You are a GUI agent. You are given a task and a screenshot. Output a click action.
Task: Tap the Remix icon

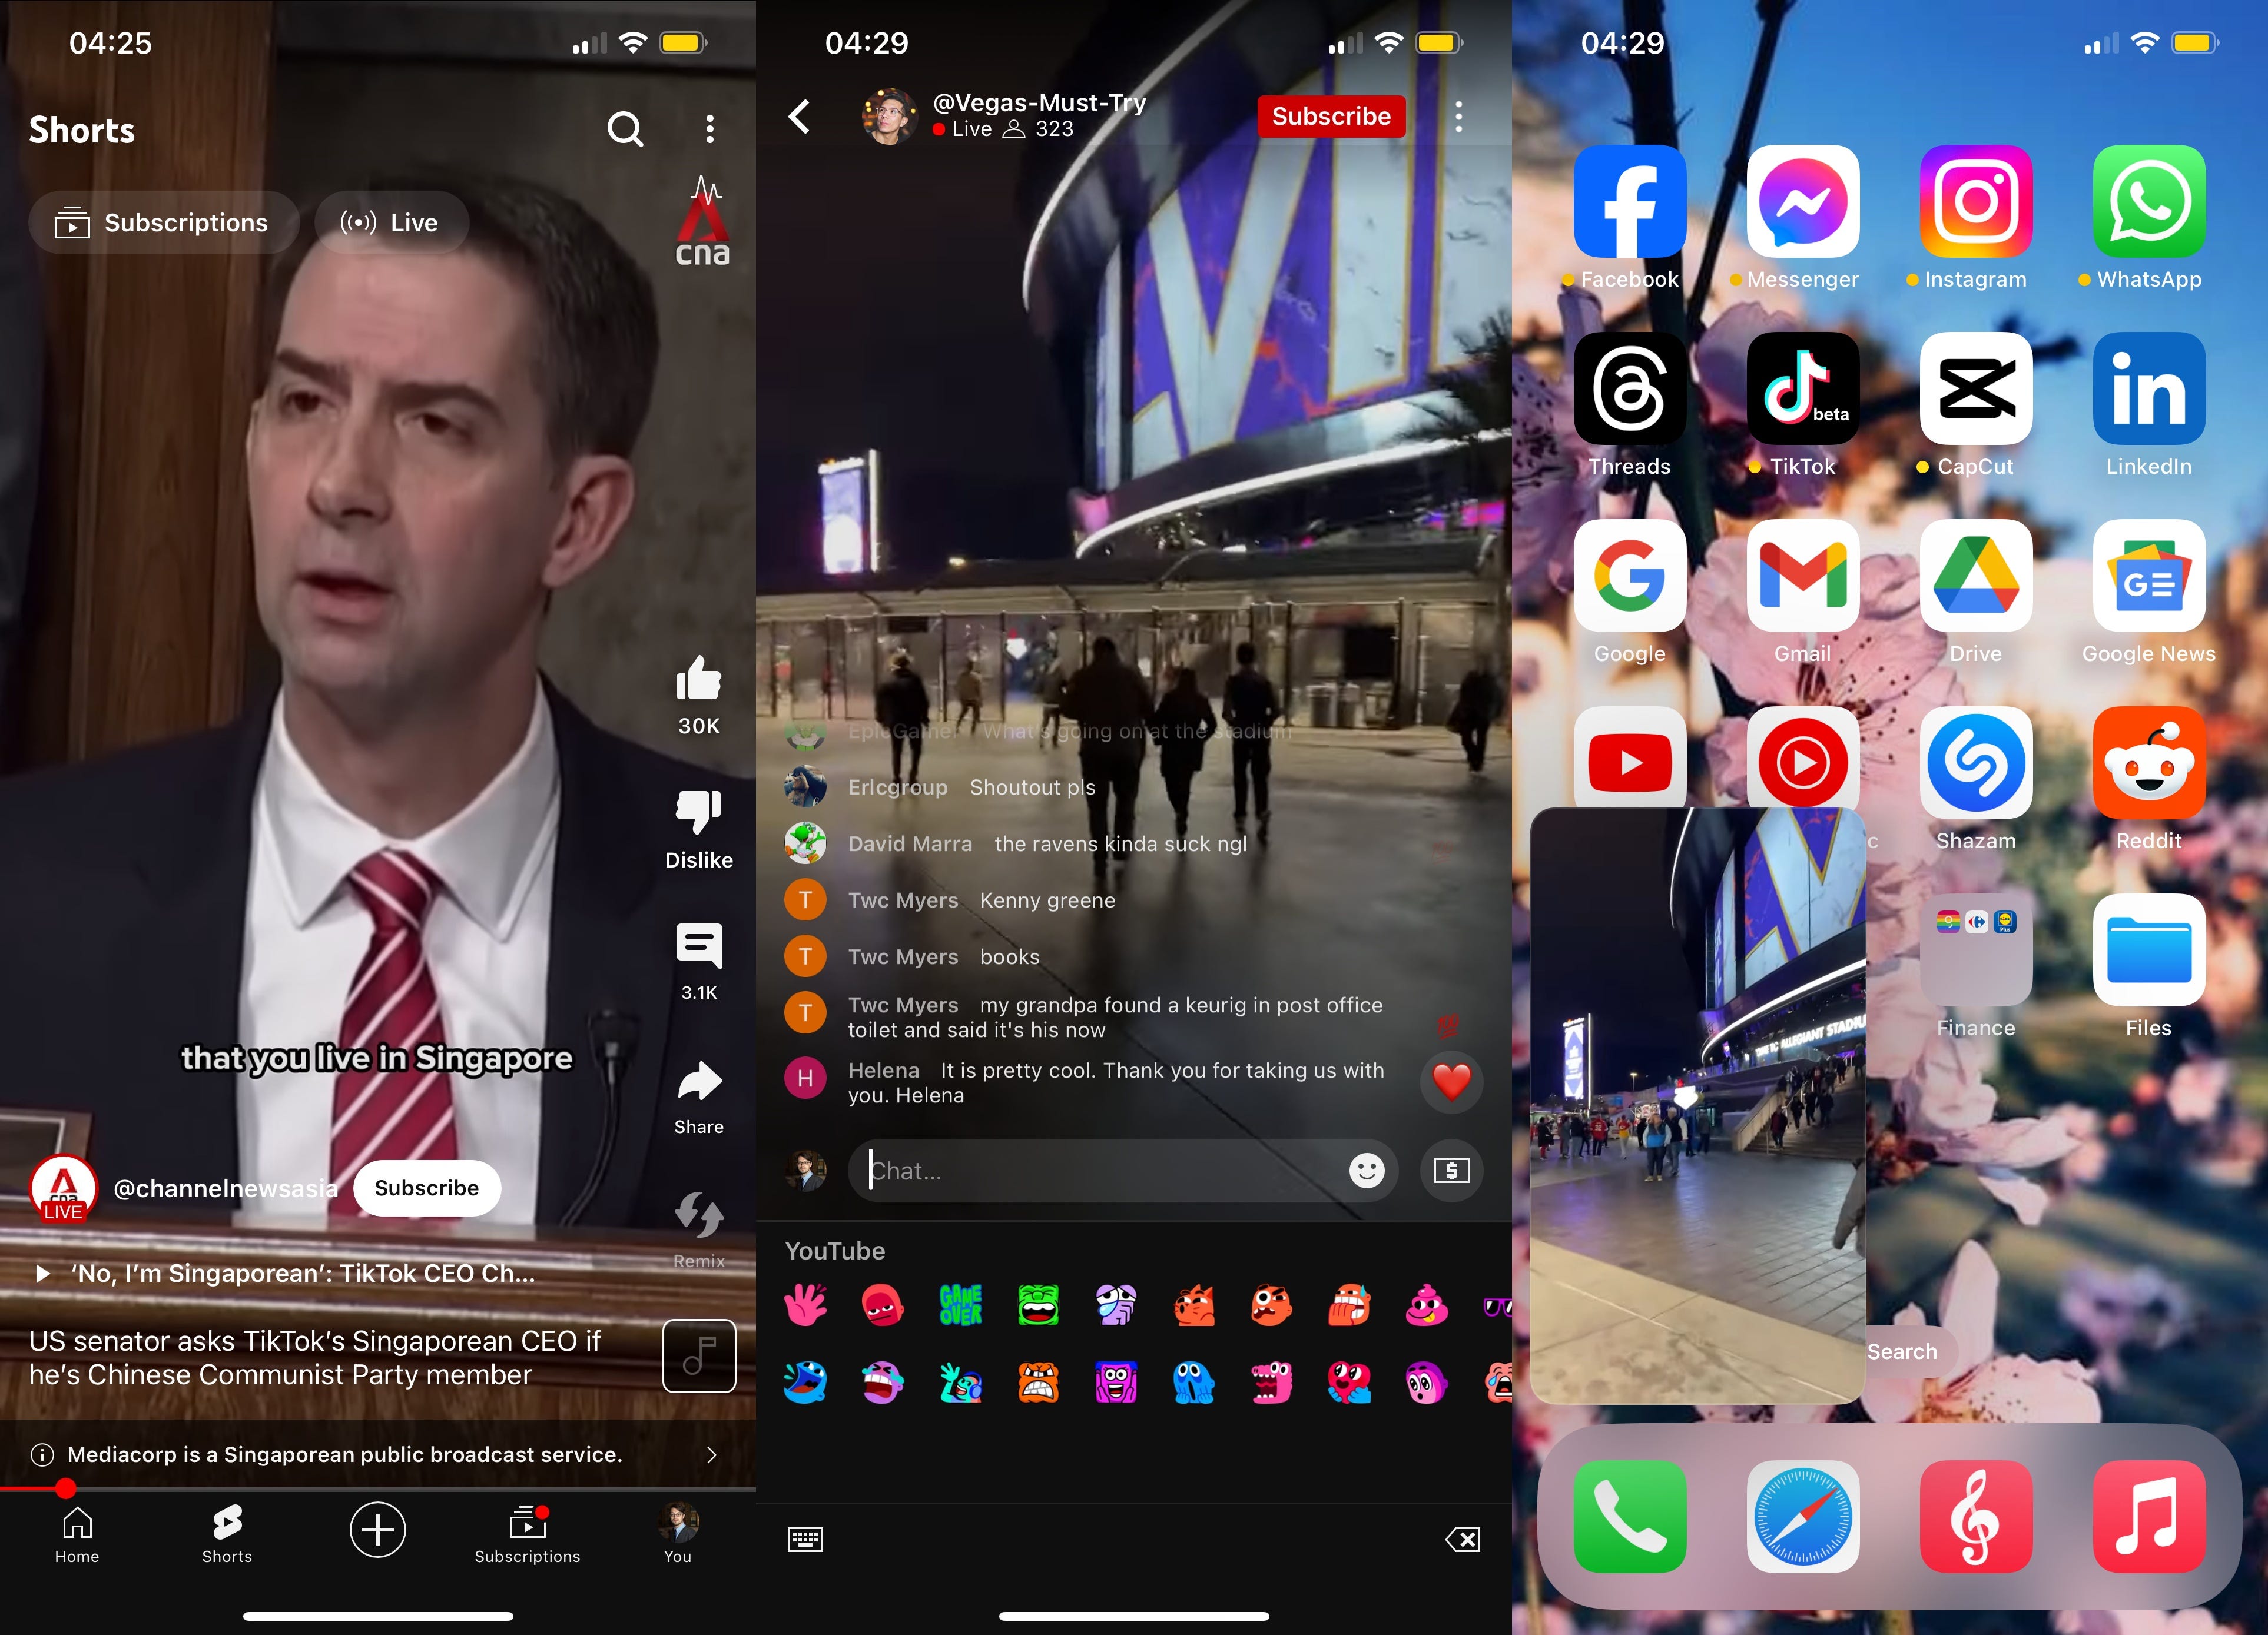click(x=699, y=1214)
